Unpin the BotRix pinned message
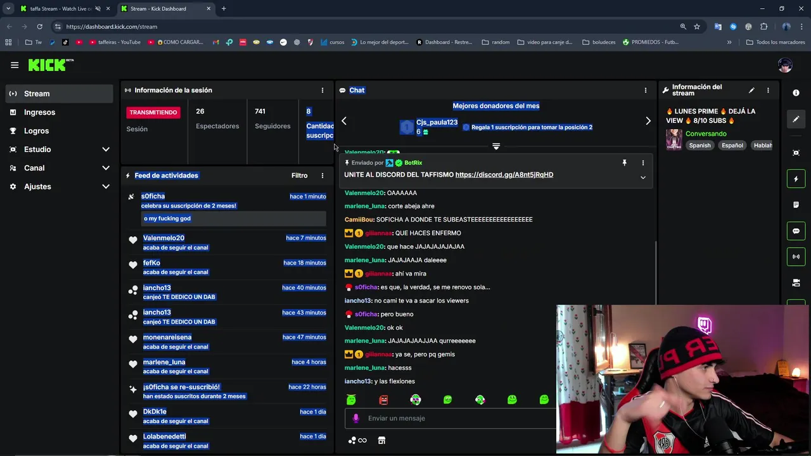The height and width of the screenshot is (456, 811). pos(624,163)
